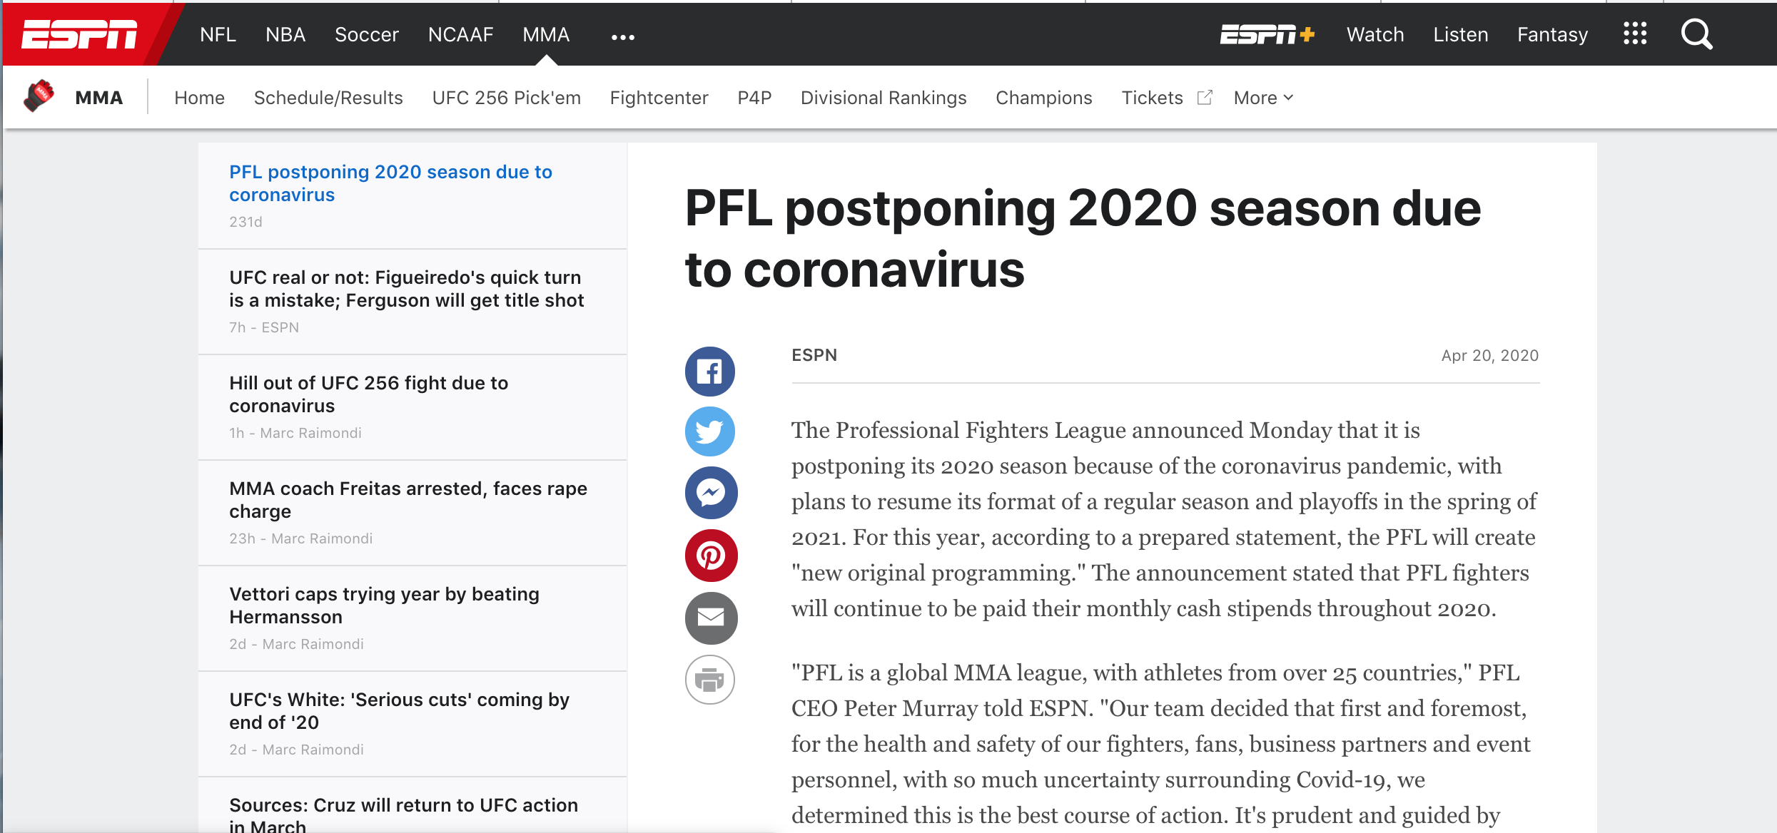The width and height of the screenshot is (1777, 833).
Task: Share article on Facebook
Action: point(709,372)
